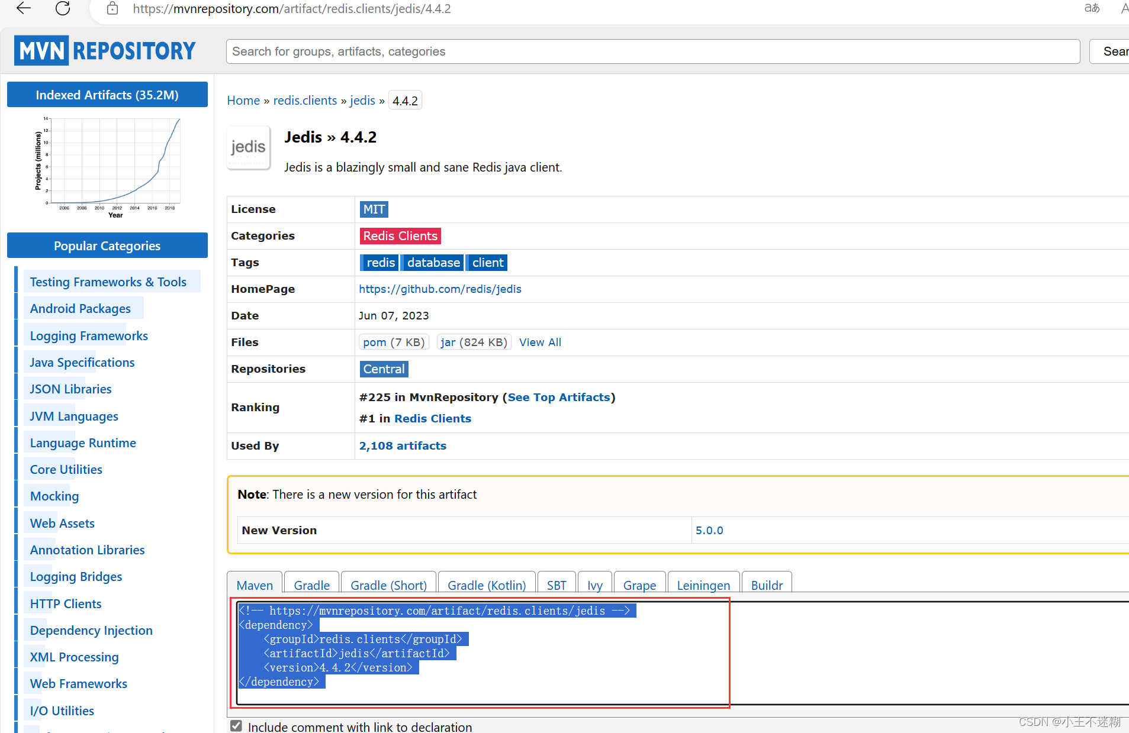Open XML Processing category

click(75, 657)
